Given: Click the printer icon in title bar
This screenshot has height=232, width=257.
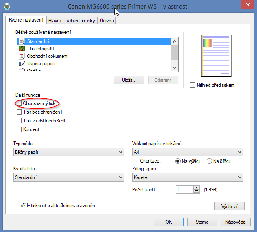Looking at the screenshot, I should coord(7,7).
